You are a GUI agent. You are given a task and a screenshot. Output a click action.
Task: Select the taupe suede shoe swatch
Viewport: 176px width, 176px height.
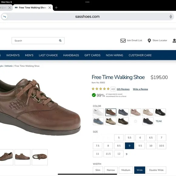111,121
